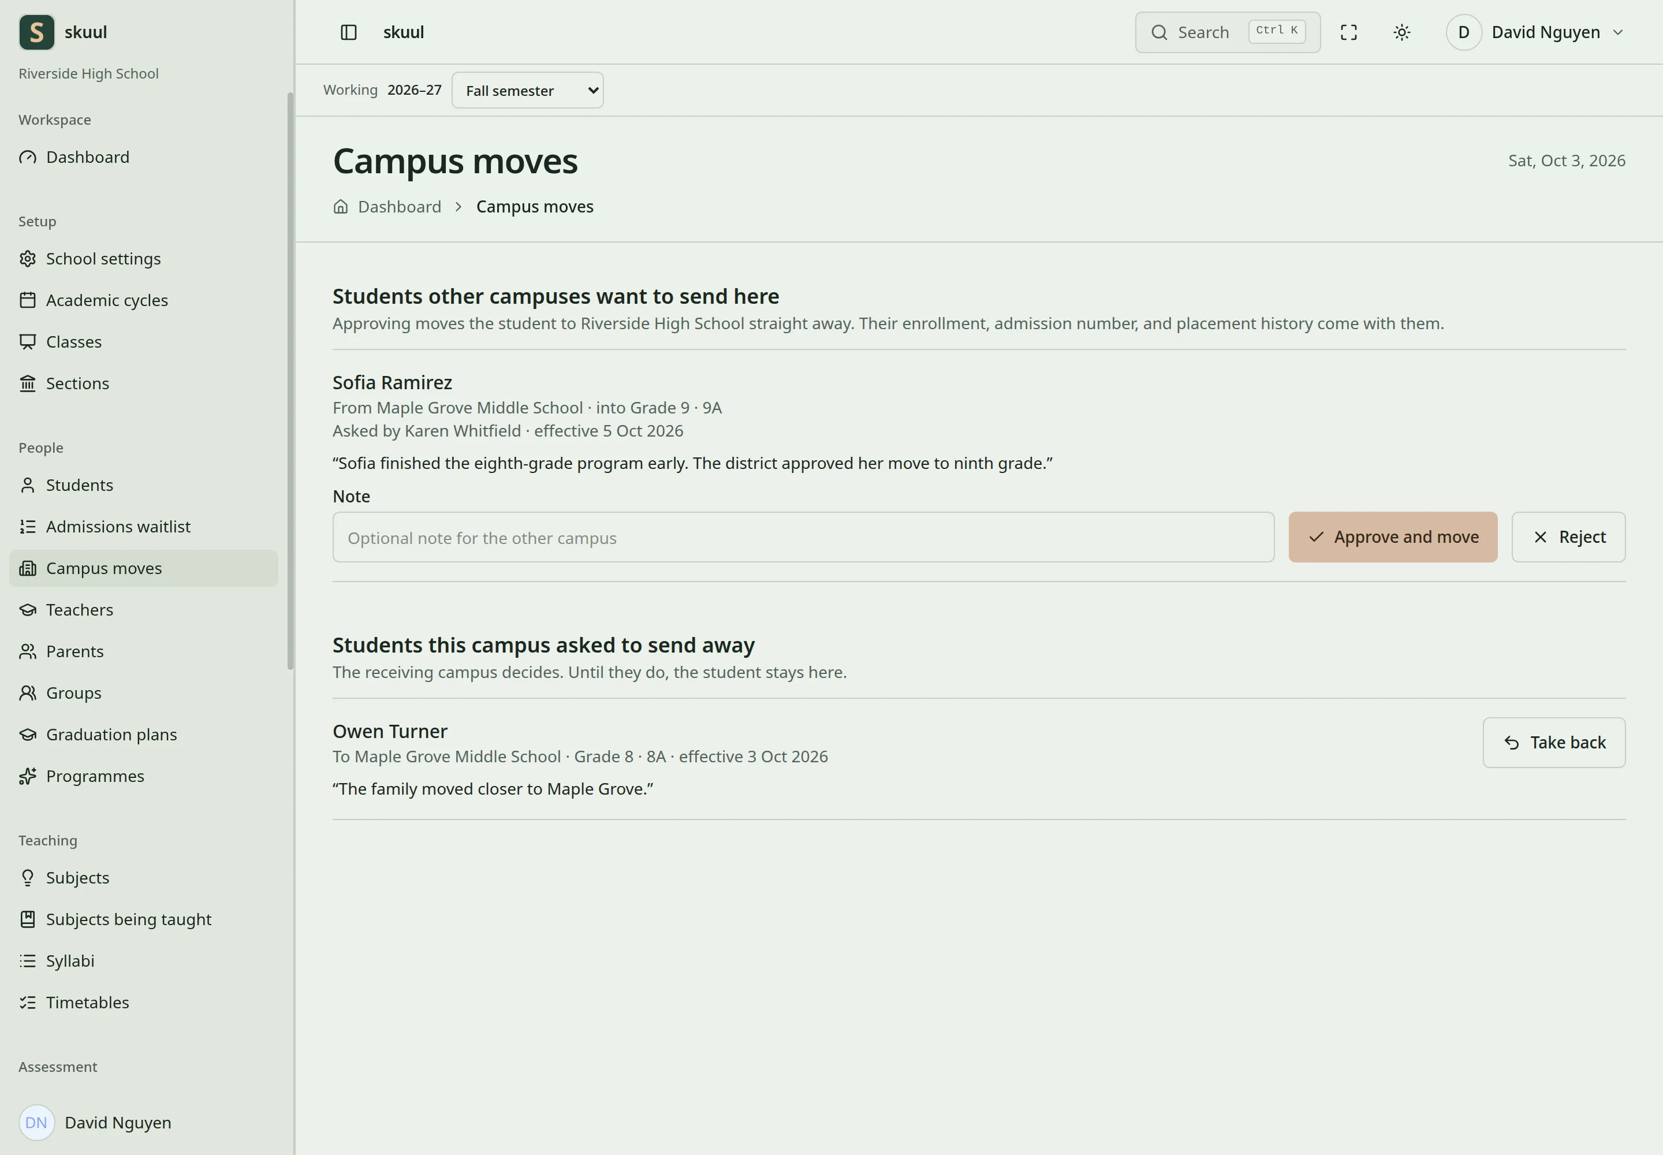Switch theme with the sun icon
1663x1155 pixels.
(1402, 32)
